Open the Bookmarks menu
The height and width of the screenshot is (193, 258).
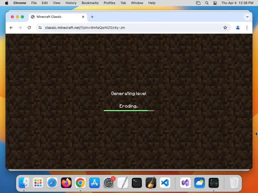click(90, 3)
